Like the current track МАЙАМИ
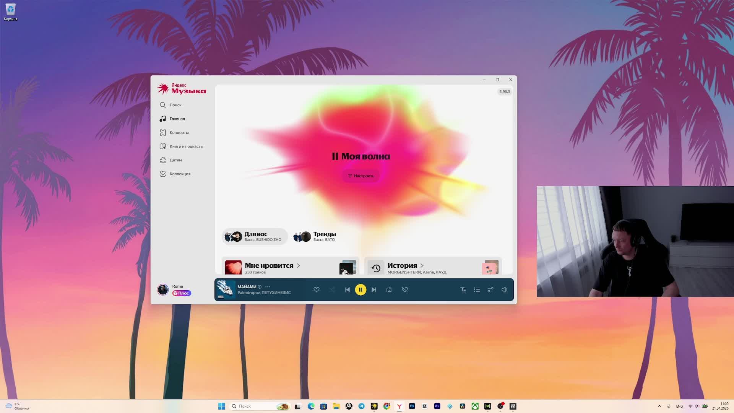734x413 pixels. [316, 289]
